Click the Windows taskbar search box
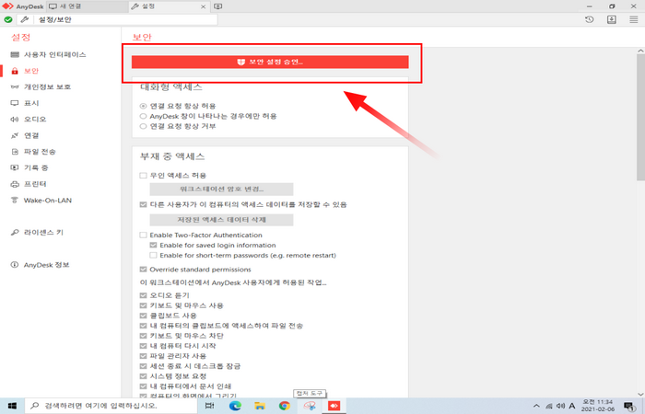The image size is (645, 414). 110,406
